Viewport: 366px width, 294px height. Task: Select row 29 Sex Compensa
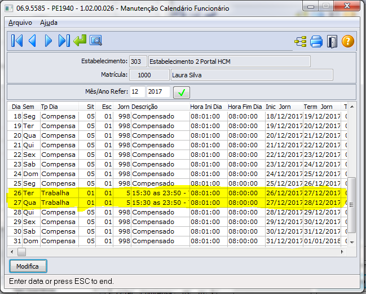(177, 222)
